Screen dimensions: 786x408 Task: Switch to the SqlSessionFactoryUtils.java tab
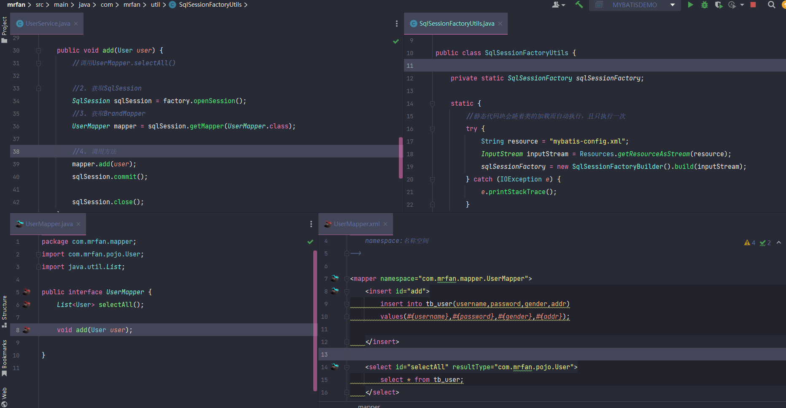[456, 24]
